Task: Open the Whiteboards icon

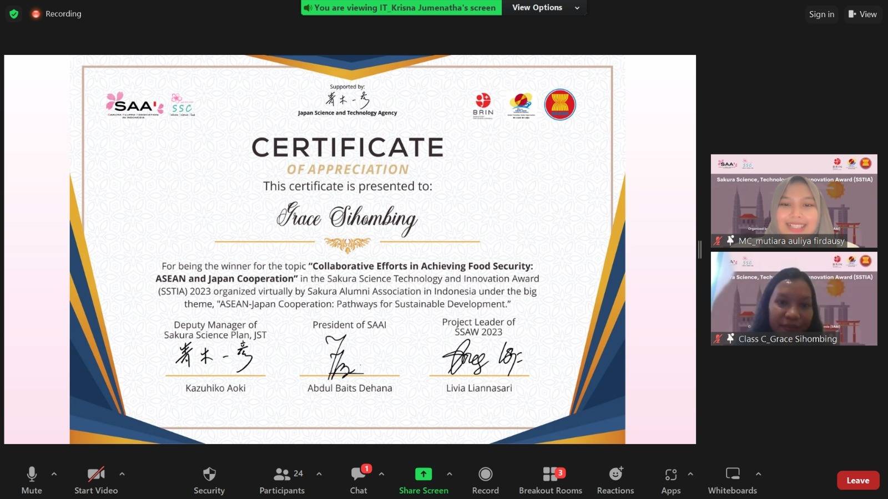Action: click(x=733, y=475)
